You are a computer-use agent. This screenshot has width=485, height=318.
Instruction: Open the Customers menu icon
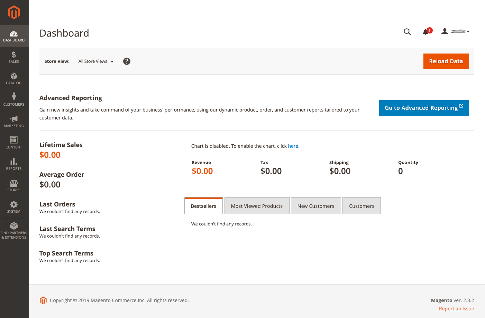[14, 96]
